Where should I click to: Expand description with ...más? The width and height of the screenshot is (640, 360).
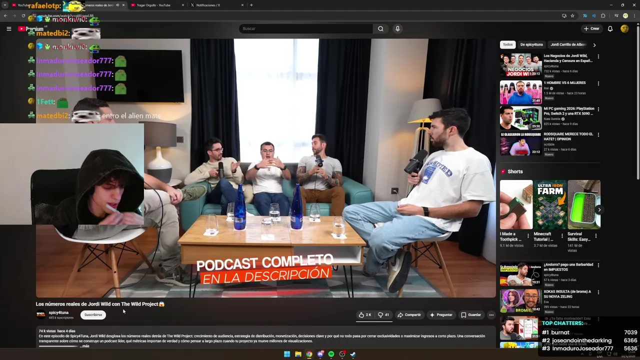point(84,346)
